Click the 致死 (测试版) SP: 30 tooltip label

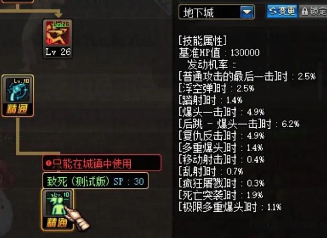(x=95, y=181)
